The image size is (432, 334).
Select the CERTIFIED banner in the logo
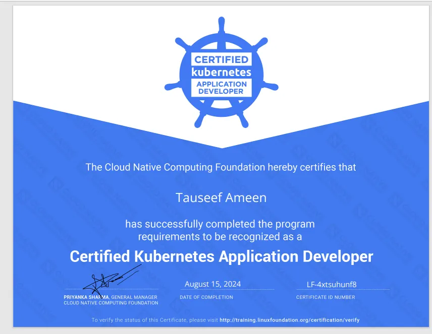point(221,58)
